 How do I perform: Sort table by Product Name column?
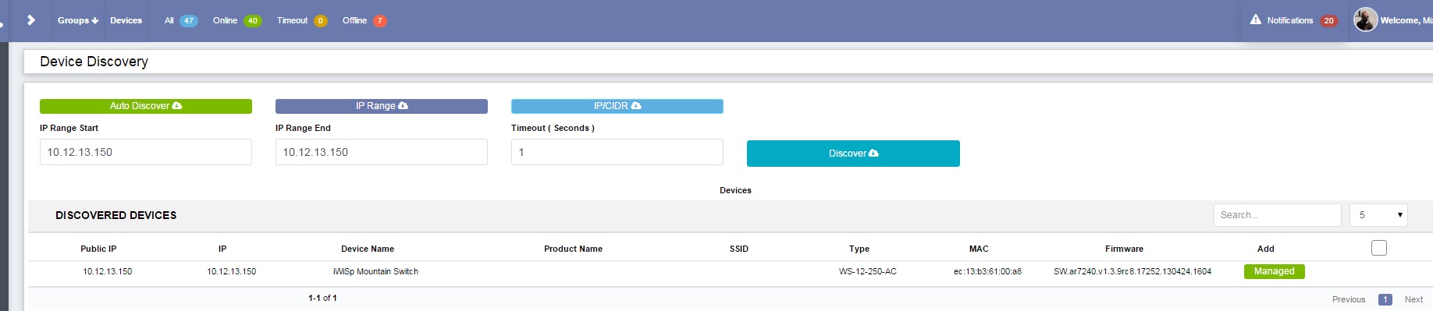click(x=573, y=249)
